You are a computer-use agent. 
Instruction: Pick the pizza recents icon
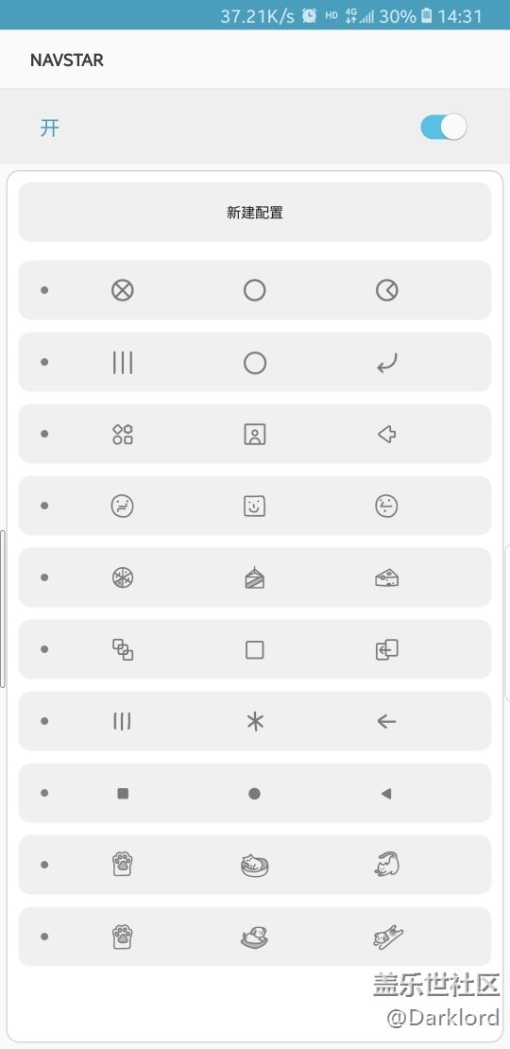[123, 577]
